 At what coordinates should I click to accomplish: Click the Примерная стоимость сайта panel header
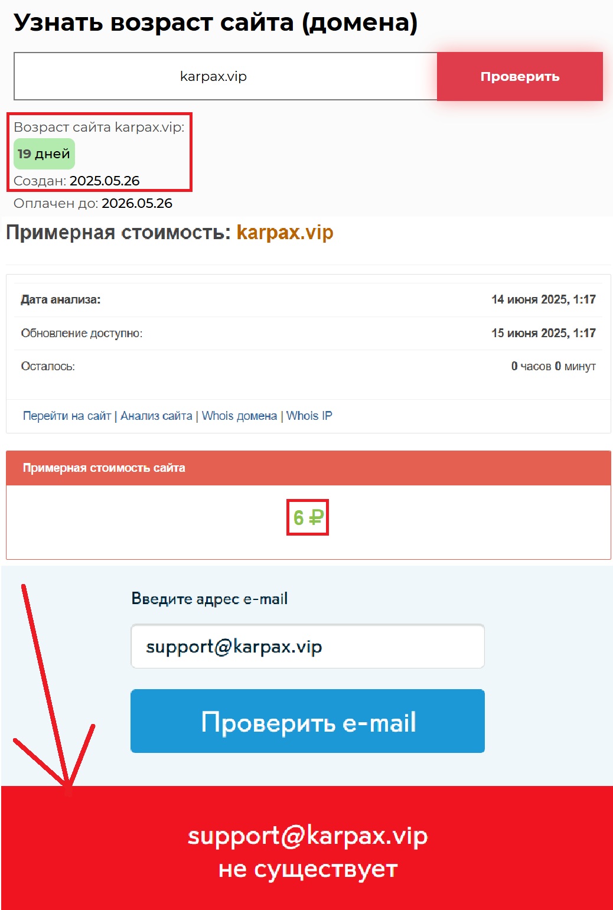coord(308,468)
